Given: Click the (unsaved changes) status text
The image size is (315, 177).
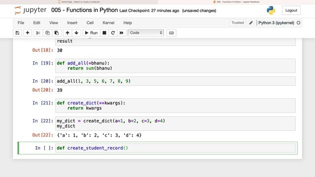Looking at the screenshot, I should [x=199, y=11].
